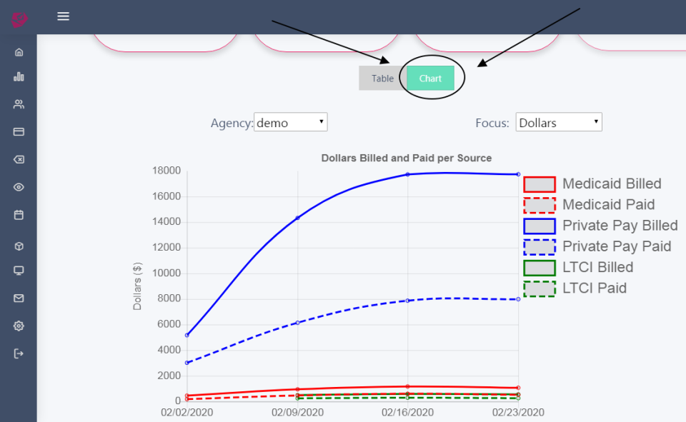Screen dimensions: 686x422
Task: Open the Focus dropdown showing Dollars
Action: (559, 122)
